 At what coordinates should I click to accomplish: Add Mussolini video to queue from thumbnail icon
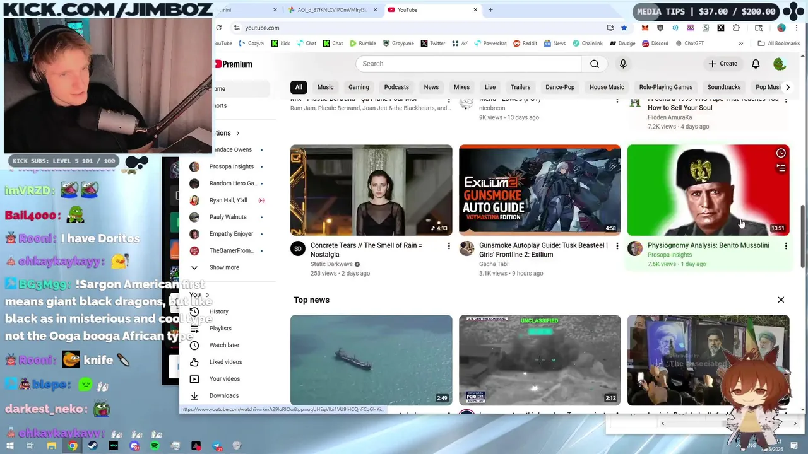coord(781,168)
